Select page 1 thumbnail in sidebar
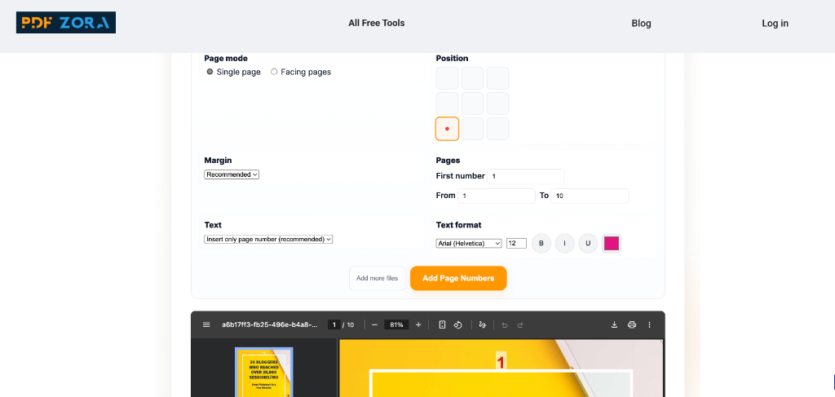 (264, 372)
